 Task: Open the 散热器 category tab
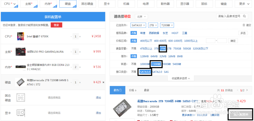coord(165,4)
